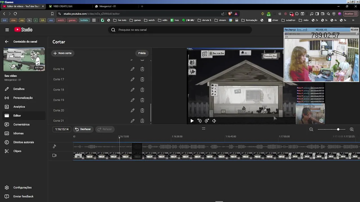Screen dimensions: 360x202
Task: Open Personalização in the sidebar
Action: (x=24, y=98)
